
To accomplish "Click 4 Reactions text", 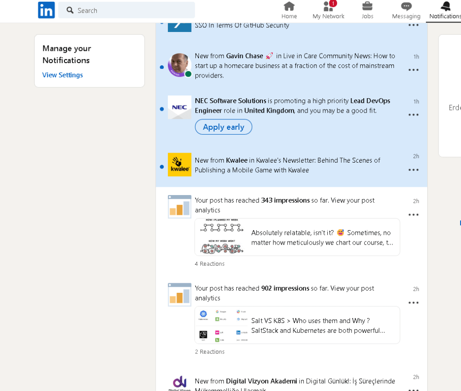I will coord(210,264).
